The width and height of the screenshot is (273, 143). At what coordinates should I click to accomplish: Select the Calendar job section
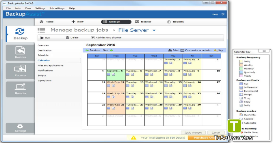point(58,61)
